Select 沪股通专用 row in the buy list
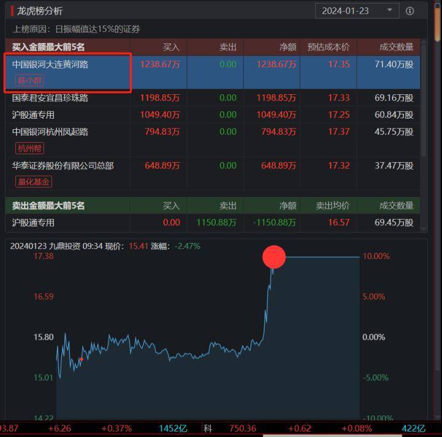The image size is (442, 437). pyautogui.click(x=213, y=114)
